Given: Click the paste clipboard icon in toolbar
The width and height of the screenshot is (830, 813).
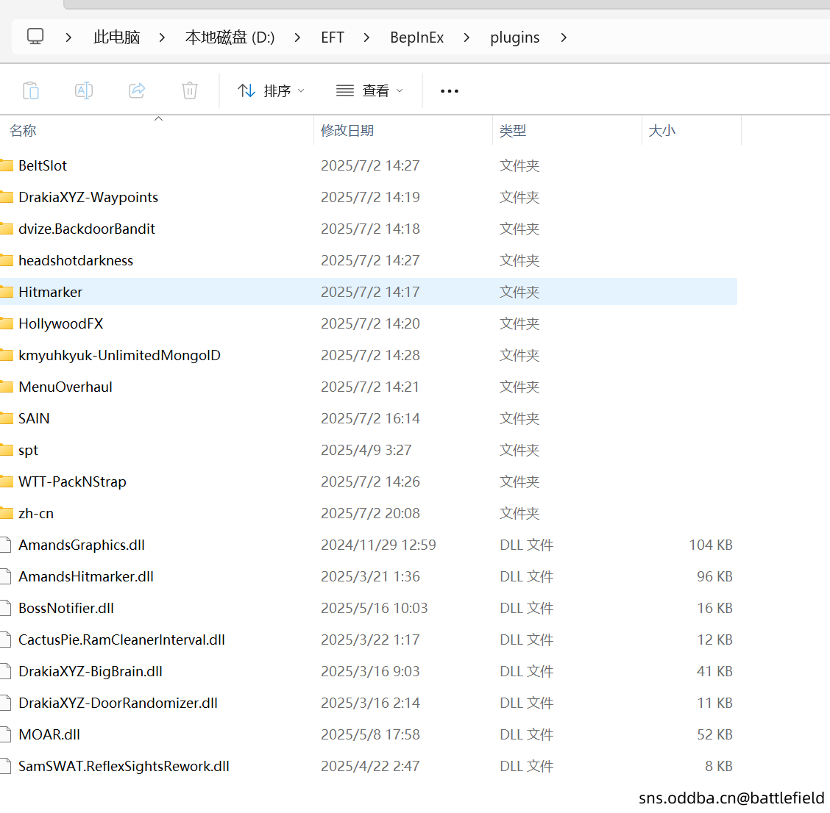Looking at the screenshot, I should 31,90.
